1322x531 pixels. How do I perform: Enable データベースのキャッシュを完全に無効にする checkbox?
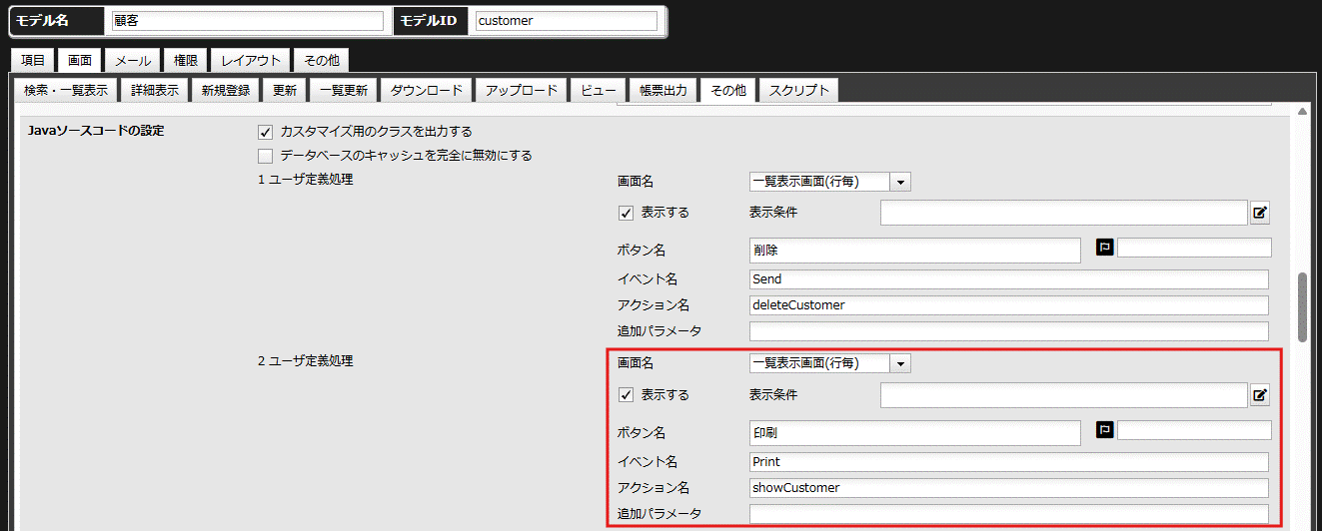coord(265,156)
